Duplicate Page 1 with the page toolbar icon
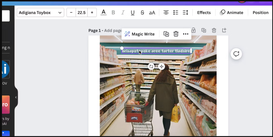This screenshot has height=137, width=273. [x=204, y=30]
